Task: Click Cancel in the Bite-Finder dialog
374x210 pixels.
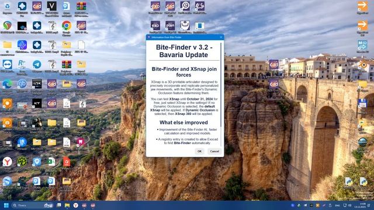Action: click(214, 151)
